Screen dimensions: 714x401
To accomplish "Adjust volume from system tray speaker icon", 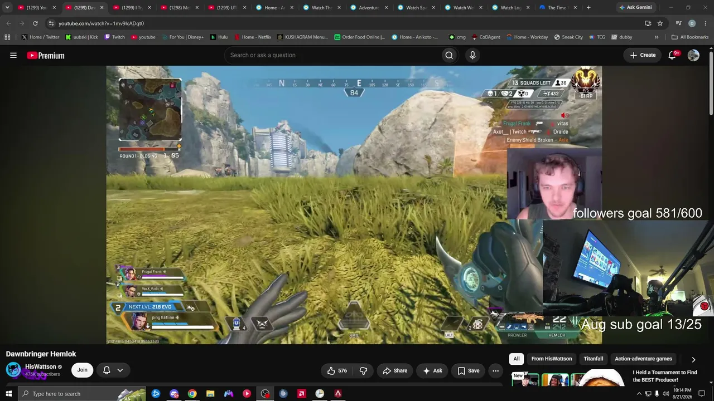I will 665,394.
